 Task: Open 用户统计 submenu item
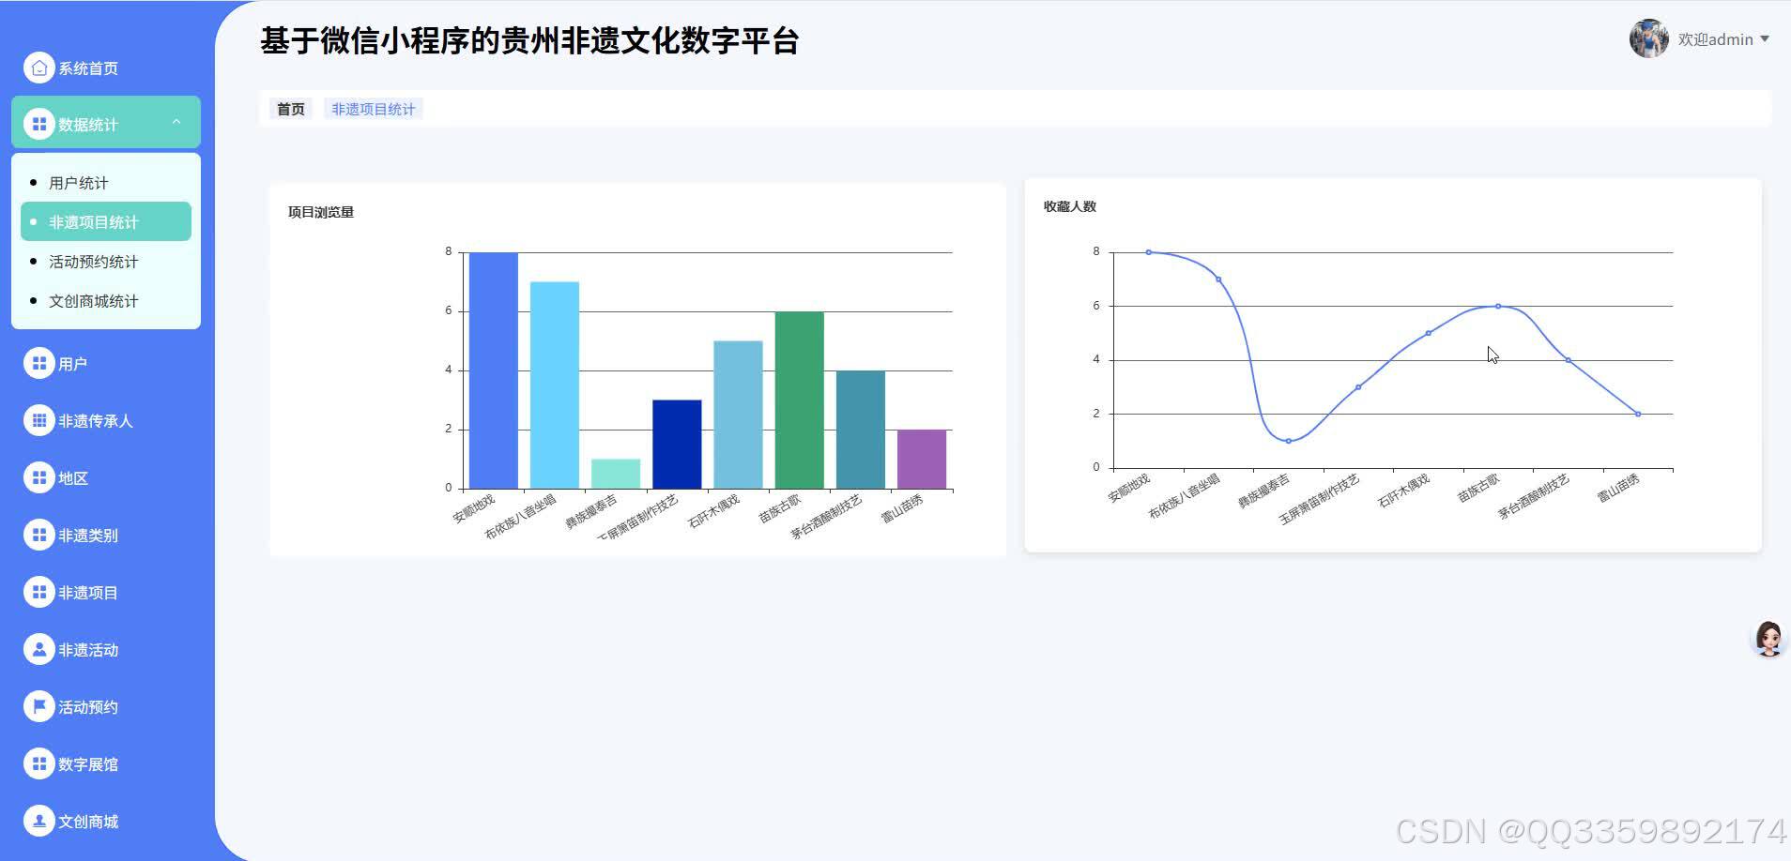tap(106, 183)
